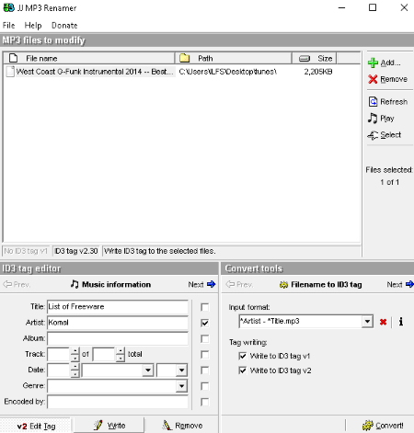Open the Genre dropdown
This screenshot has height=433, width=414.
(x=181, y=386)
